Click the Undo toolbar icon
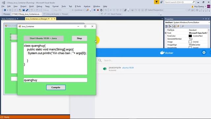 coord(32,10)
